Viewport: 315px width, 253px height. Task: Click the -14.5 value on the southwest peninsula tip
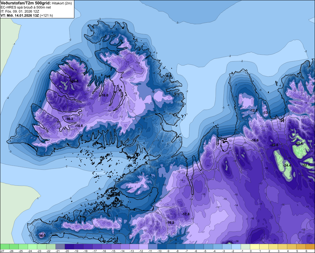point(42,236)
